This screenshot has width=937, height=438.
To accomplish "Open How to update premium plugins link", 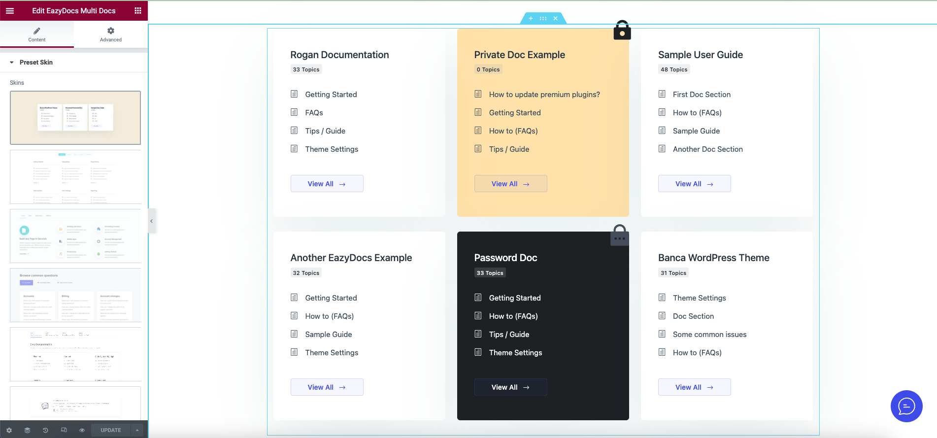I will coord(544,95).
